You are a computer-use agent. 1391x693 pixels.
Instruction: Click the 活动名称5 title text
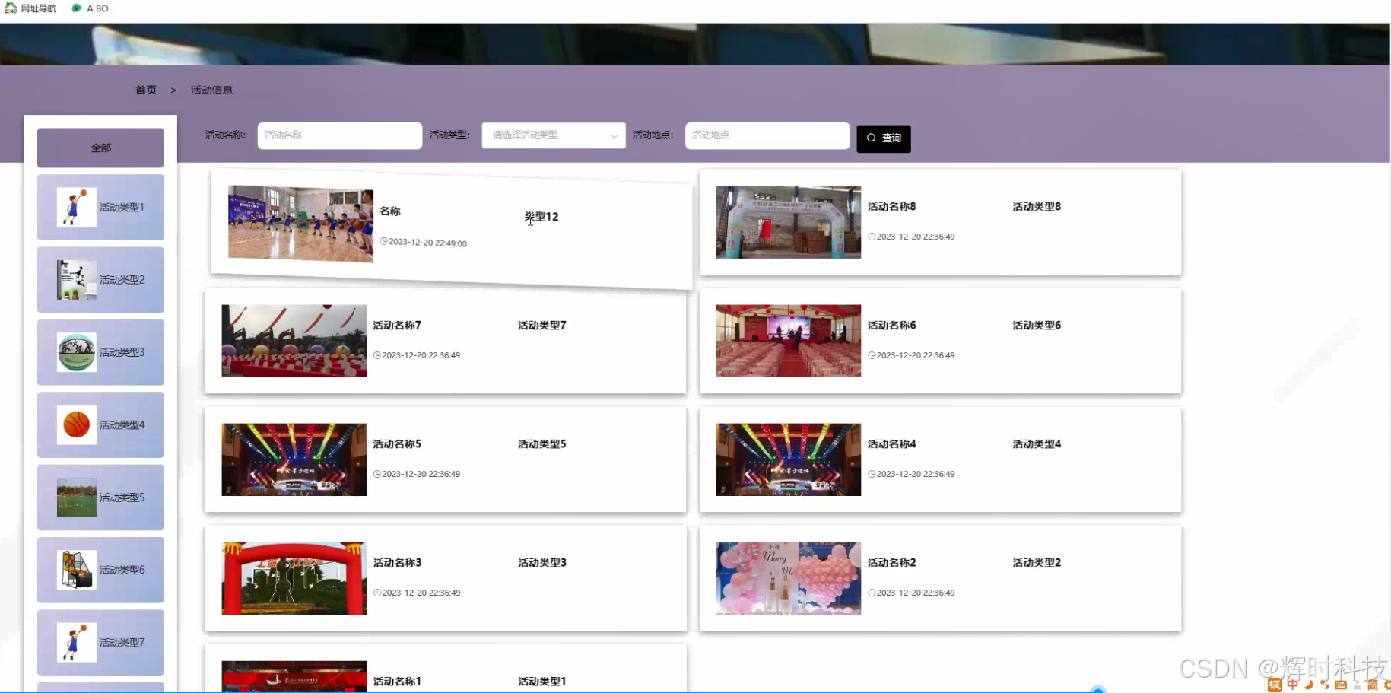[x=397, y=444]
